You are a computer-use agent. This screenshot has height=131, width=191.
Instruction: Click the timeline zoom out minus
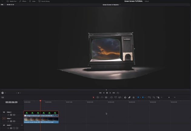pos(162,97)
